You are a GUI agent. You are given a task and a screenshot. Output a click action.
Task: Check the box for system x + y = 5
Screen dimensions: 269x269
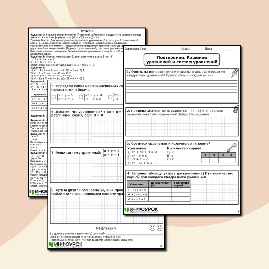coord(54,97)
